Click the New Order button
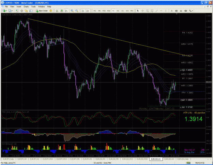 coord(42,11)
